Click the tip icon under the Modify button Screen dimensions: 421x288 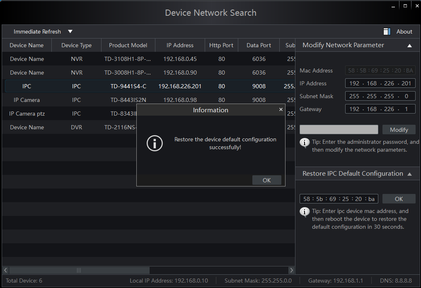(x=305, y=143)
